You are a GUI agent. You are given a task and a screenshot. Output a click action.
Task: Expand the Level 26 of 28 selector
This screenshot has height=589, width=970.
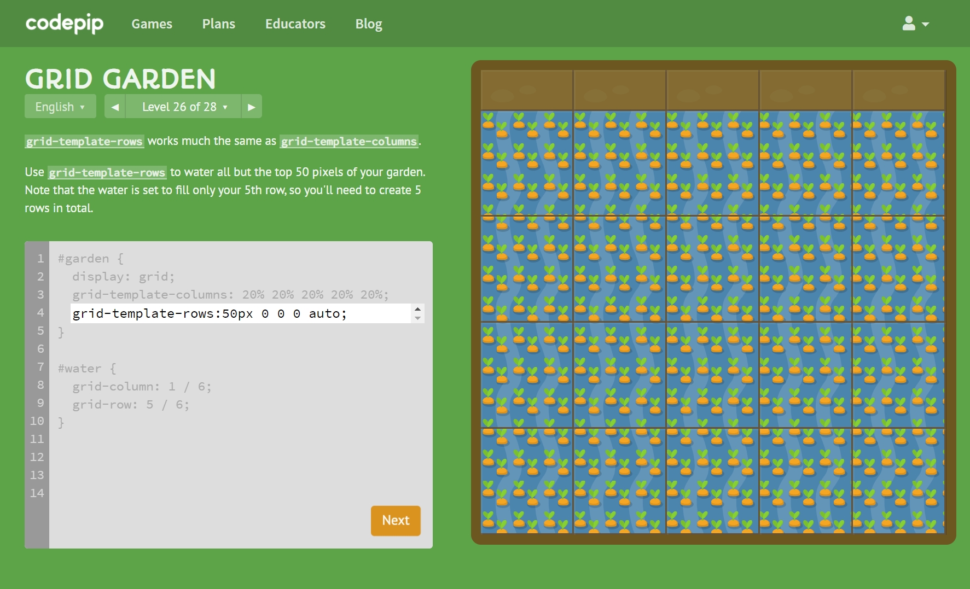(183, 107)
